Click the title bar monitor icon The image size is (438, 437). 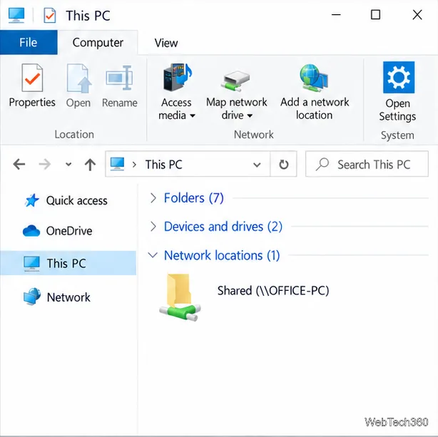coord(16,15)
